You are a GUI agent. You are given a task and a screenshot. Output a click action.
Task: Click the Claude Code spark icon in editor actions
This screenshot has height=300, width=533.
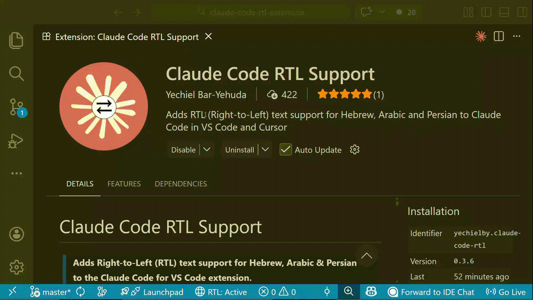(x=481, y=36)
